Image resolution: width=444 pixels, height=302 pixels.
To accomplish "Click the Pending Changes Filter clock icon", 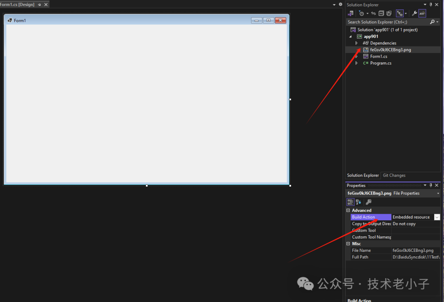I will (361, 14).
